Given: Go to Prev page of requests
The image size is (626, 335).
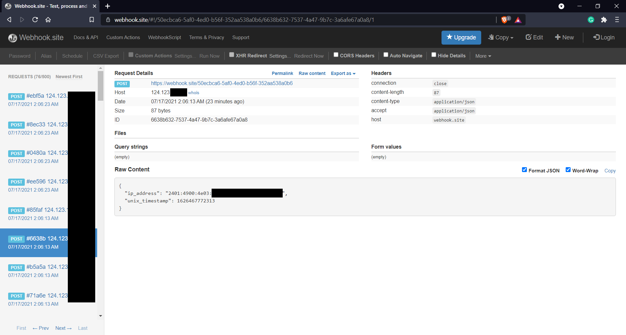Looking at the screenshot, I should tap(41, 328).
